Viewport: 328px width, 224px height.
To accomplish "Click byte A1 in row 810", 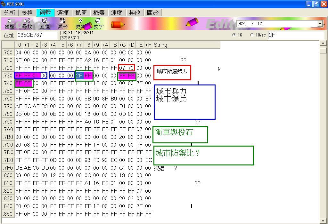I will pos(88,183).
